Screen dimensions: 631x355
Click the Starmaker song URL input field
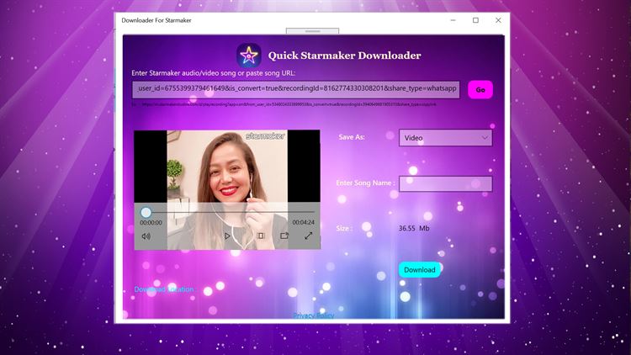click(x=296, y=89)
